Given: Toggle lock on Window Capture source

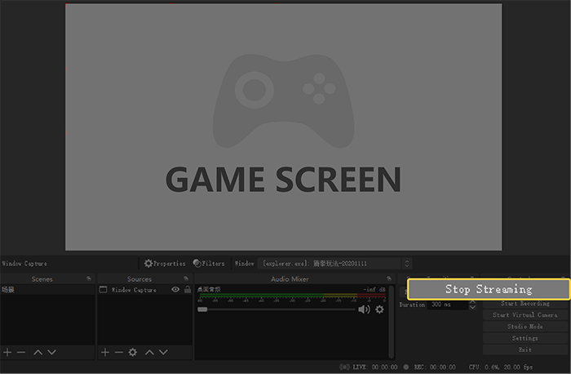Looking at the screenshot, I should coord(187,290).
